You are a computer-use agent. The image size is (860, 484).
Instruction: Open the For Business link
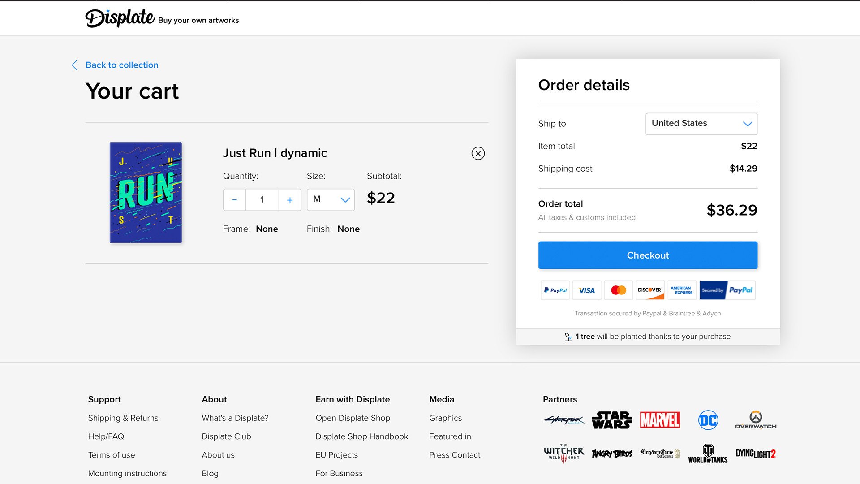pos(339,473)
